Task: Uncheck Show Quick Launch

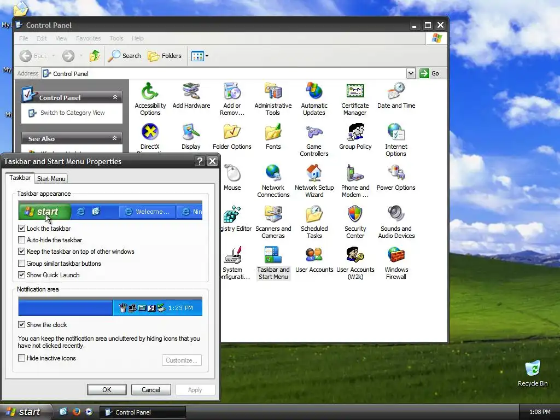Action: [x=21, y=275]
